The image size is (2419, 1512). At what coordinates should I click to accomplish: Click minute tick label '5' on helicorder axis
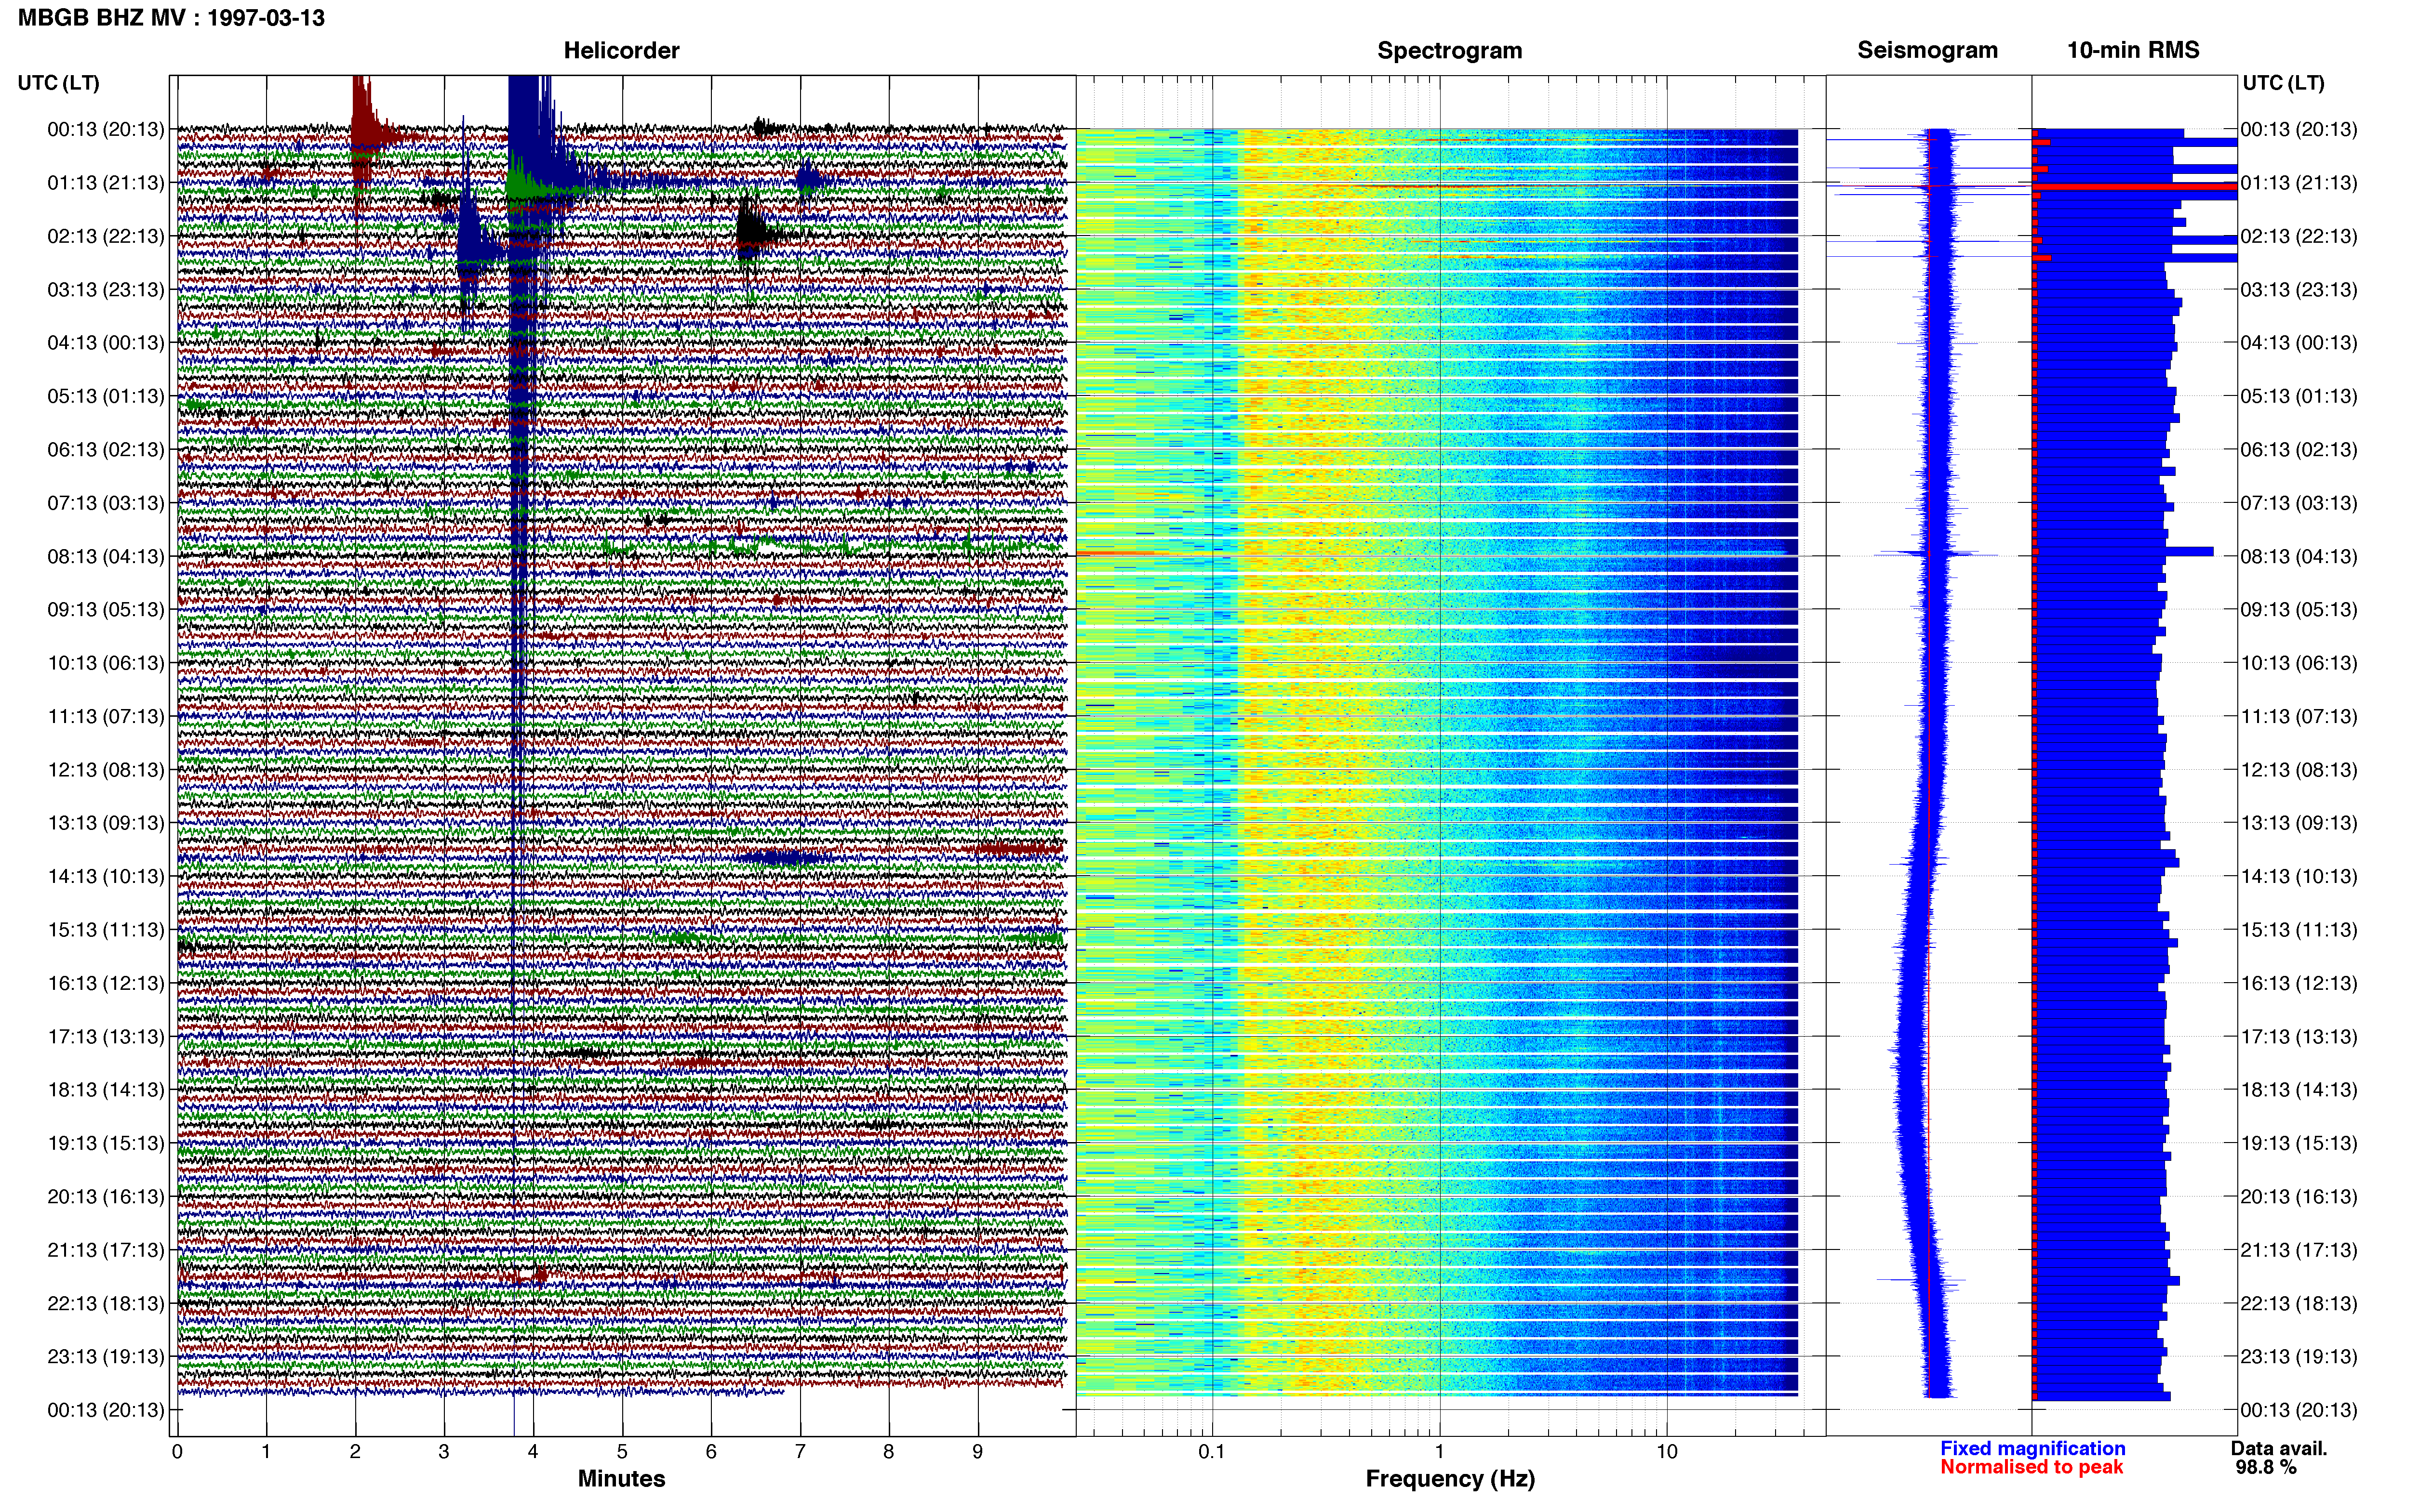click(622, 1452)
